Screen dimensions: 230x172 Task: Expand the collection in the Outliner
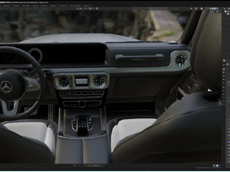coord(226,14)
